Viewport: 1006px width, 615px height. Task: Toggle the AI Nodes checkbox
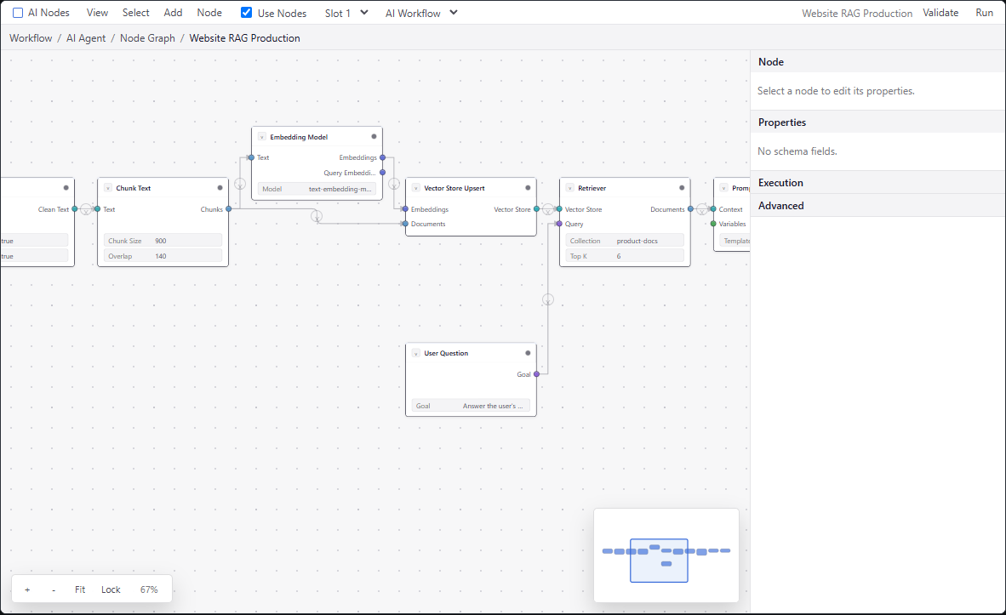18,13
